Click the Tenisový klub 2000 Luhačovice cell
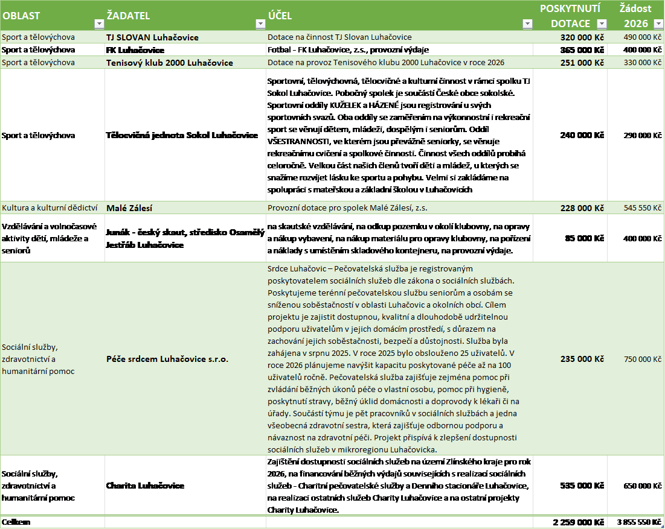 click(x=169, y=63)
